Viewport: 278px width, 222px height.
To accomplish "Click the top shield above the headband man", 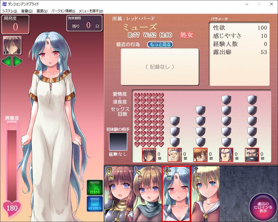I will [x=175, y=121].
